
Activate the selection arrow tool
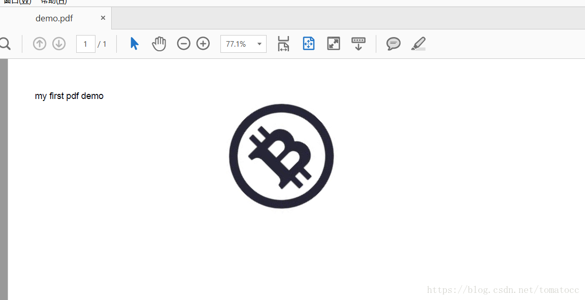135,44
